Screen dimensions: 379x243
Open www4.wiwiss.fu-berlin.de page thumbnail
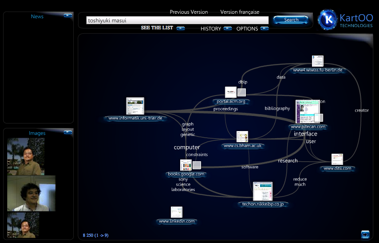click(x=318, y=61)
